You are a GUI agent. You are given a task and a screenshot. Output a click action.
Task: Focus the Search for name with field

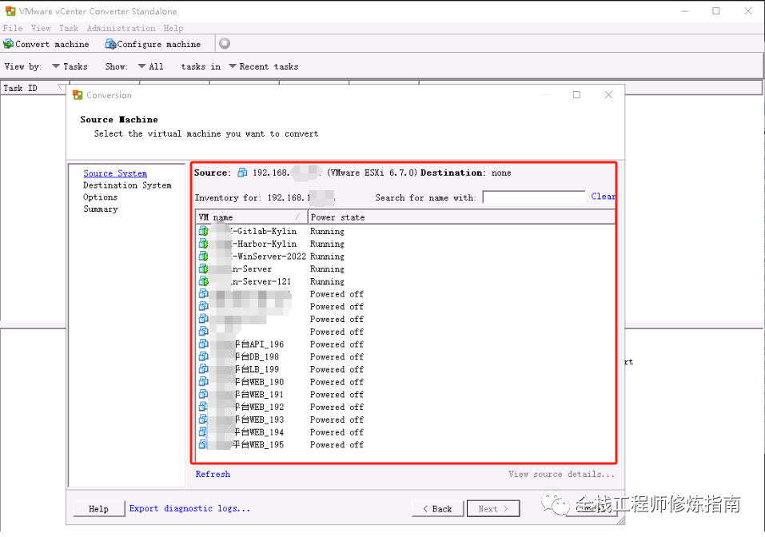pyautogui.click(x=534, y=197)
